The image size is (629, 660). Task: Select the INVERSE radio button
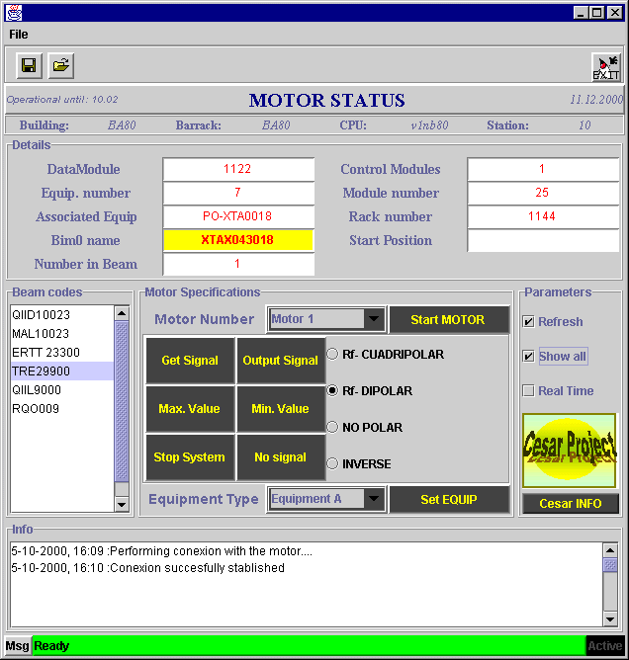[x=332, y=463]
